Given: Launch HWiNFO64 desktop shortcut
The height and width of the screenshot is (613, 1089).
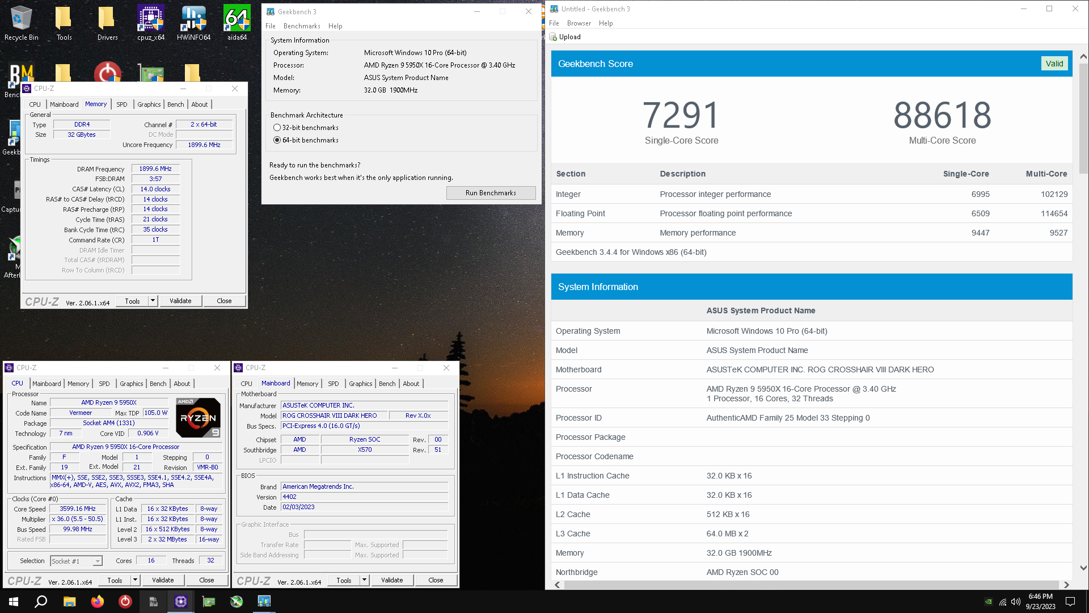Looking at the screenshot, I should pyautogui.click(x=193, y=23).
